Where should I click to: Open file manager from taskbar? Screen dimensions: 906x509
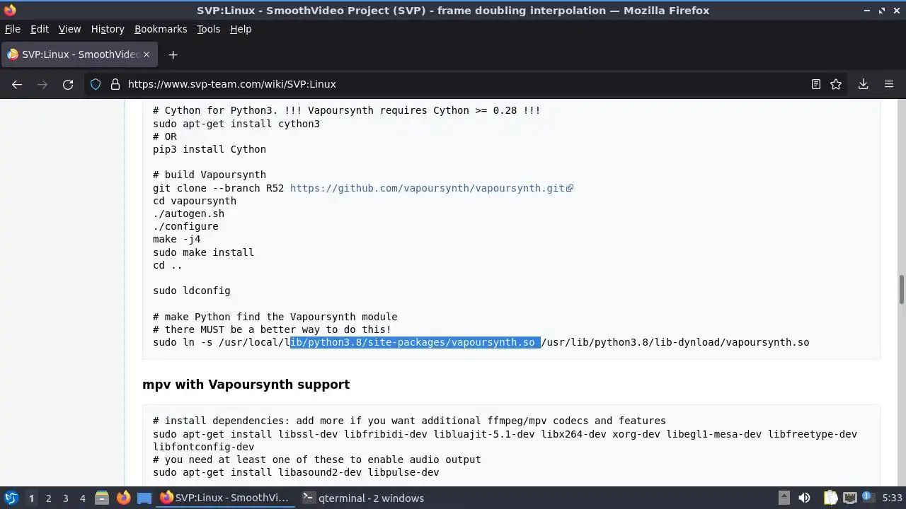click(101, 498)
